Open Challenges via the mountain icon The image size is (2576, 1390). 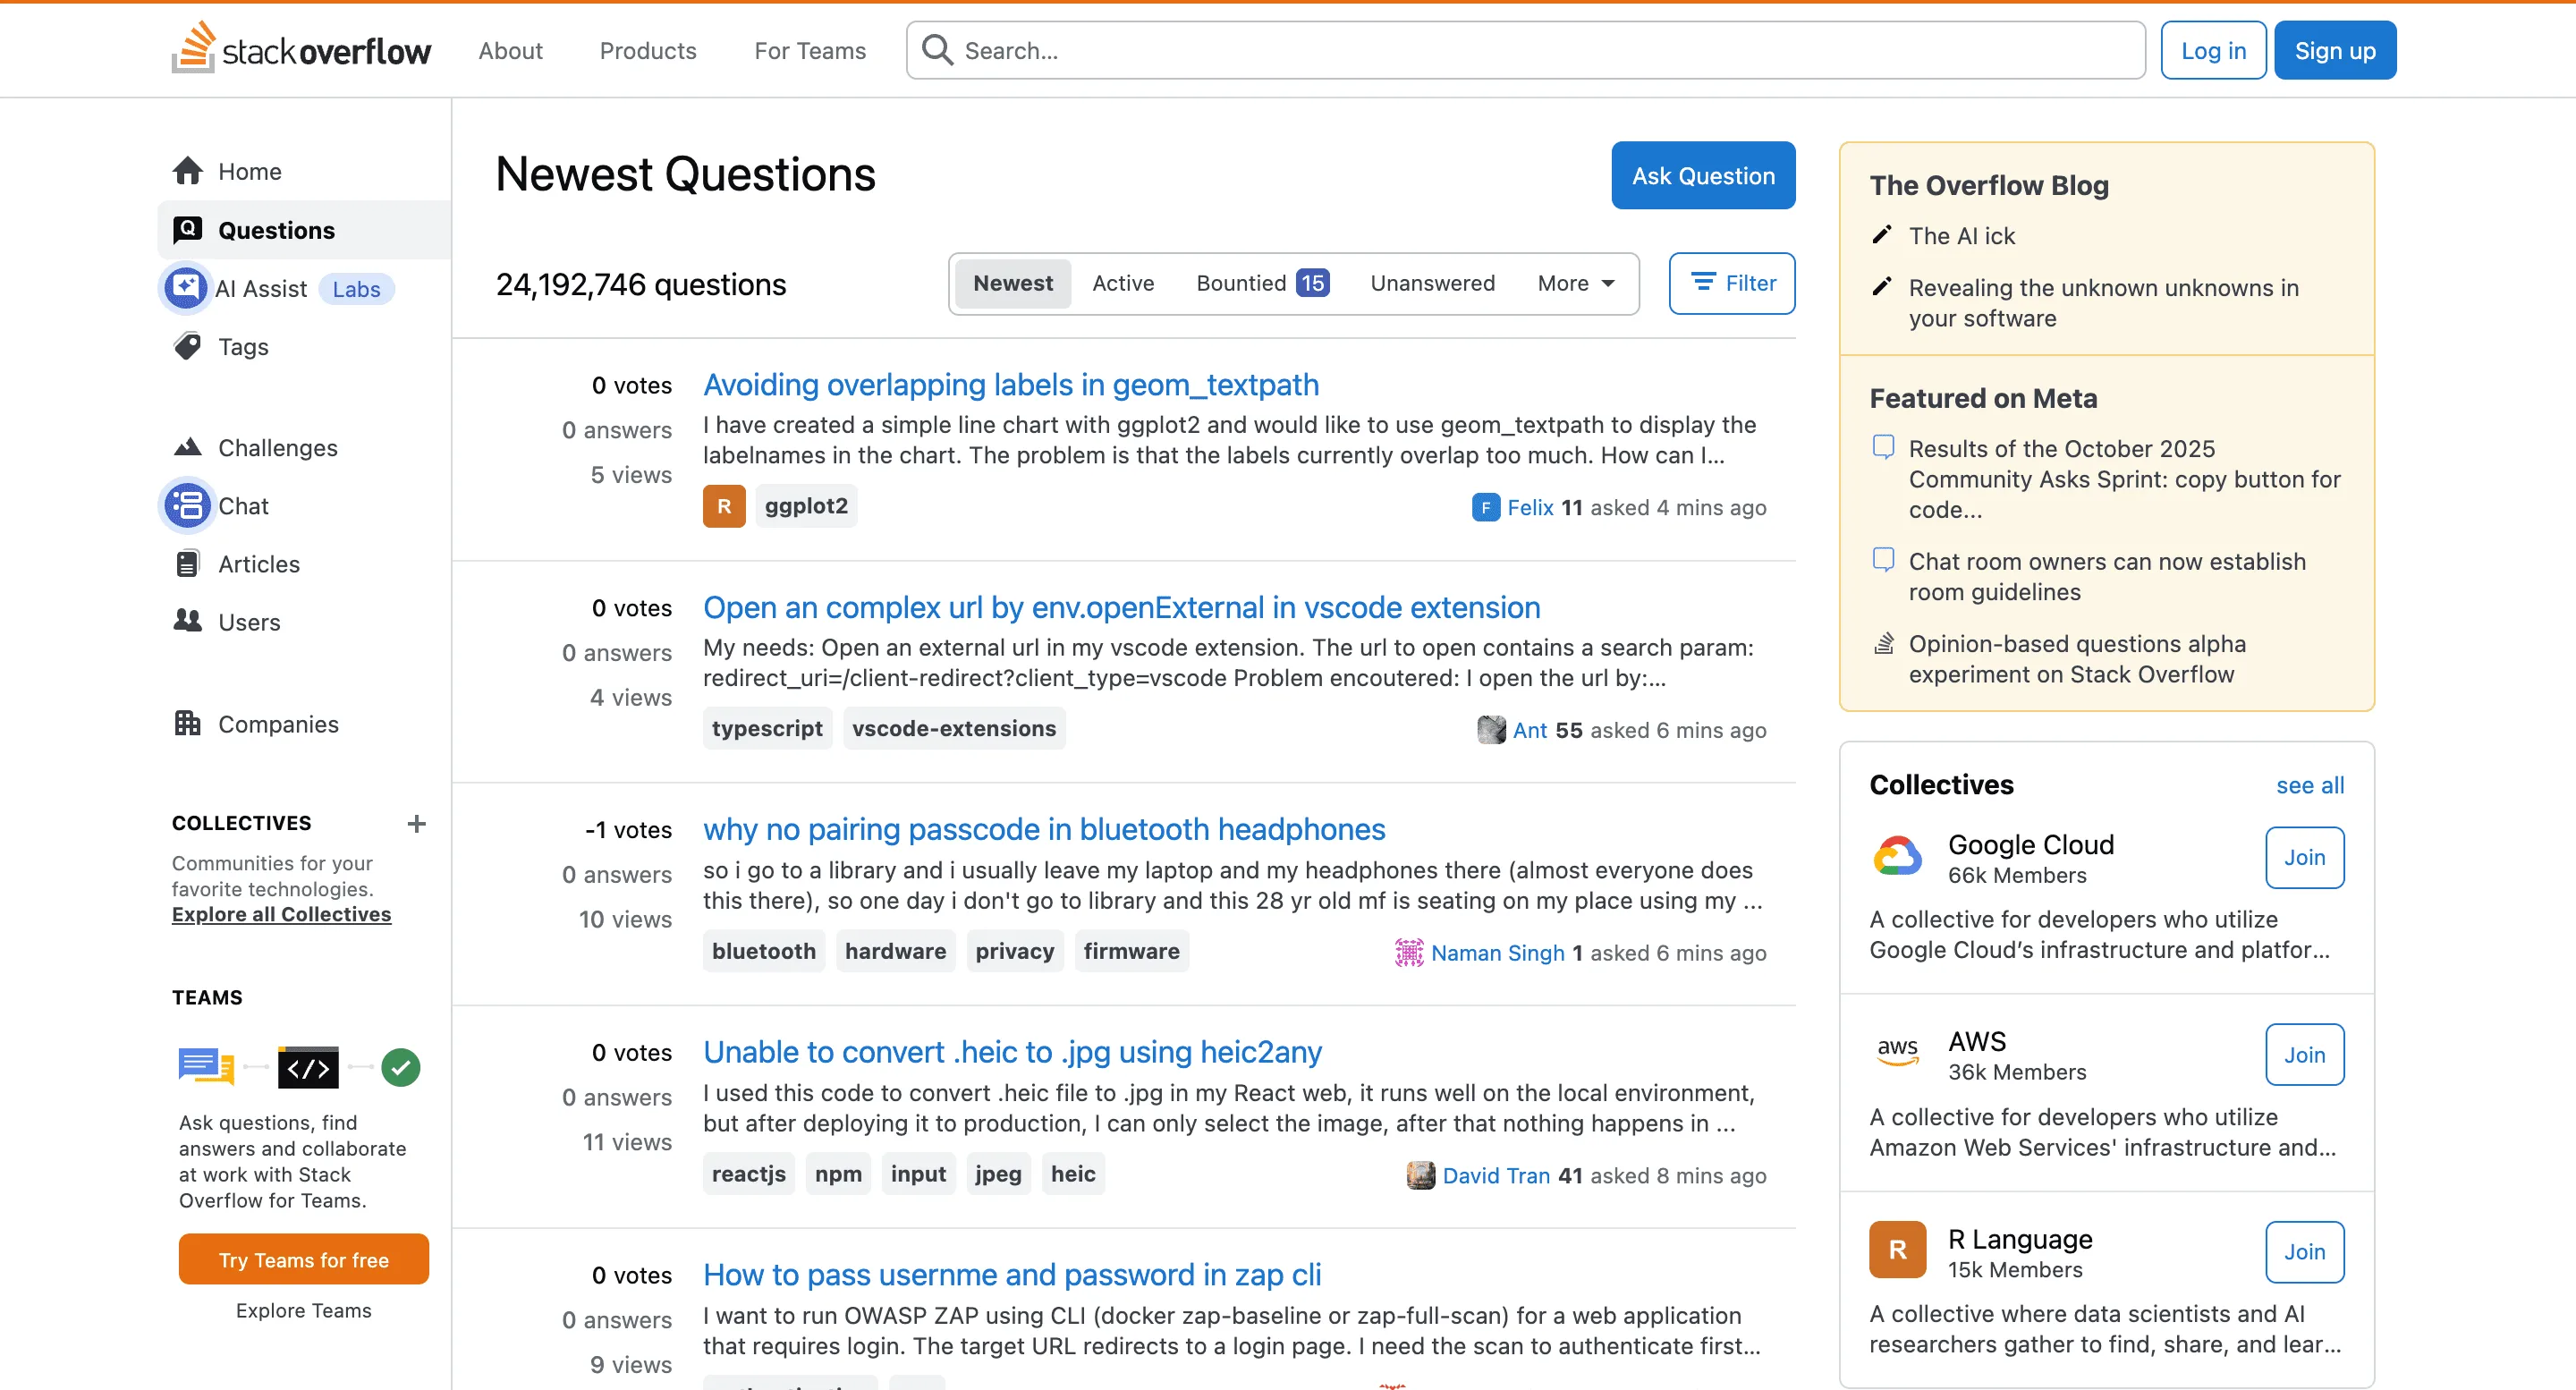point(188,447)
